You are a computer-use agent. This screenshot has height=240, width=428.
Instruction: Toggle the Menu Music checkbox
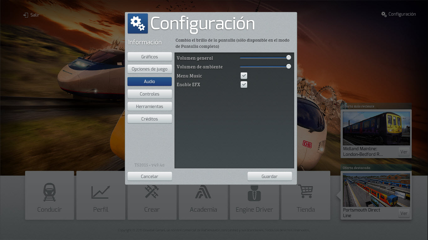click(244, 76)
